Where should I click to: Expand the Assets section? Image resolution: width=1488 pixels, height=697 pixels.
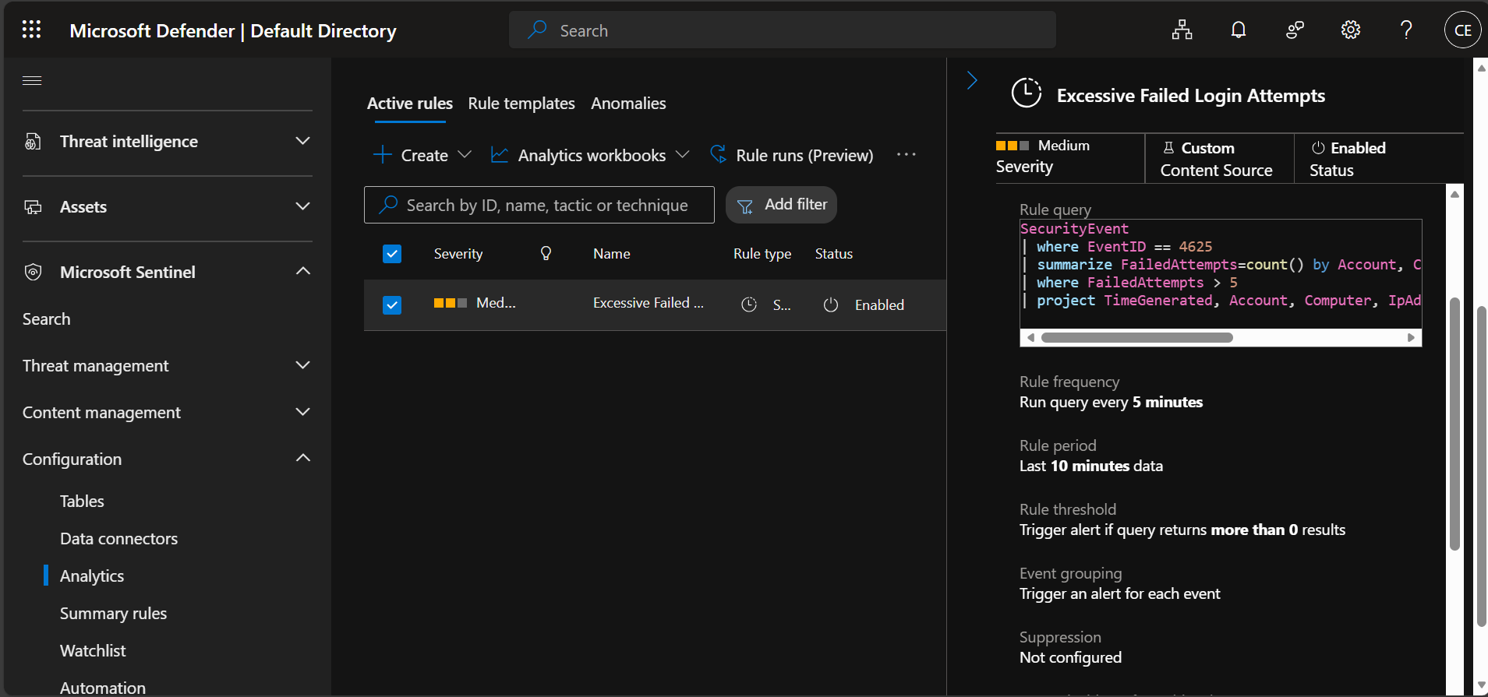pyautogui.click(x=303, y=206)
